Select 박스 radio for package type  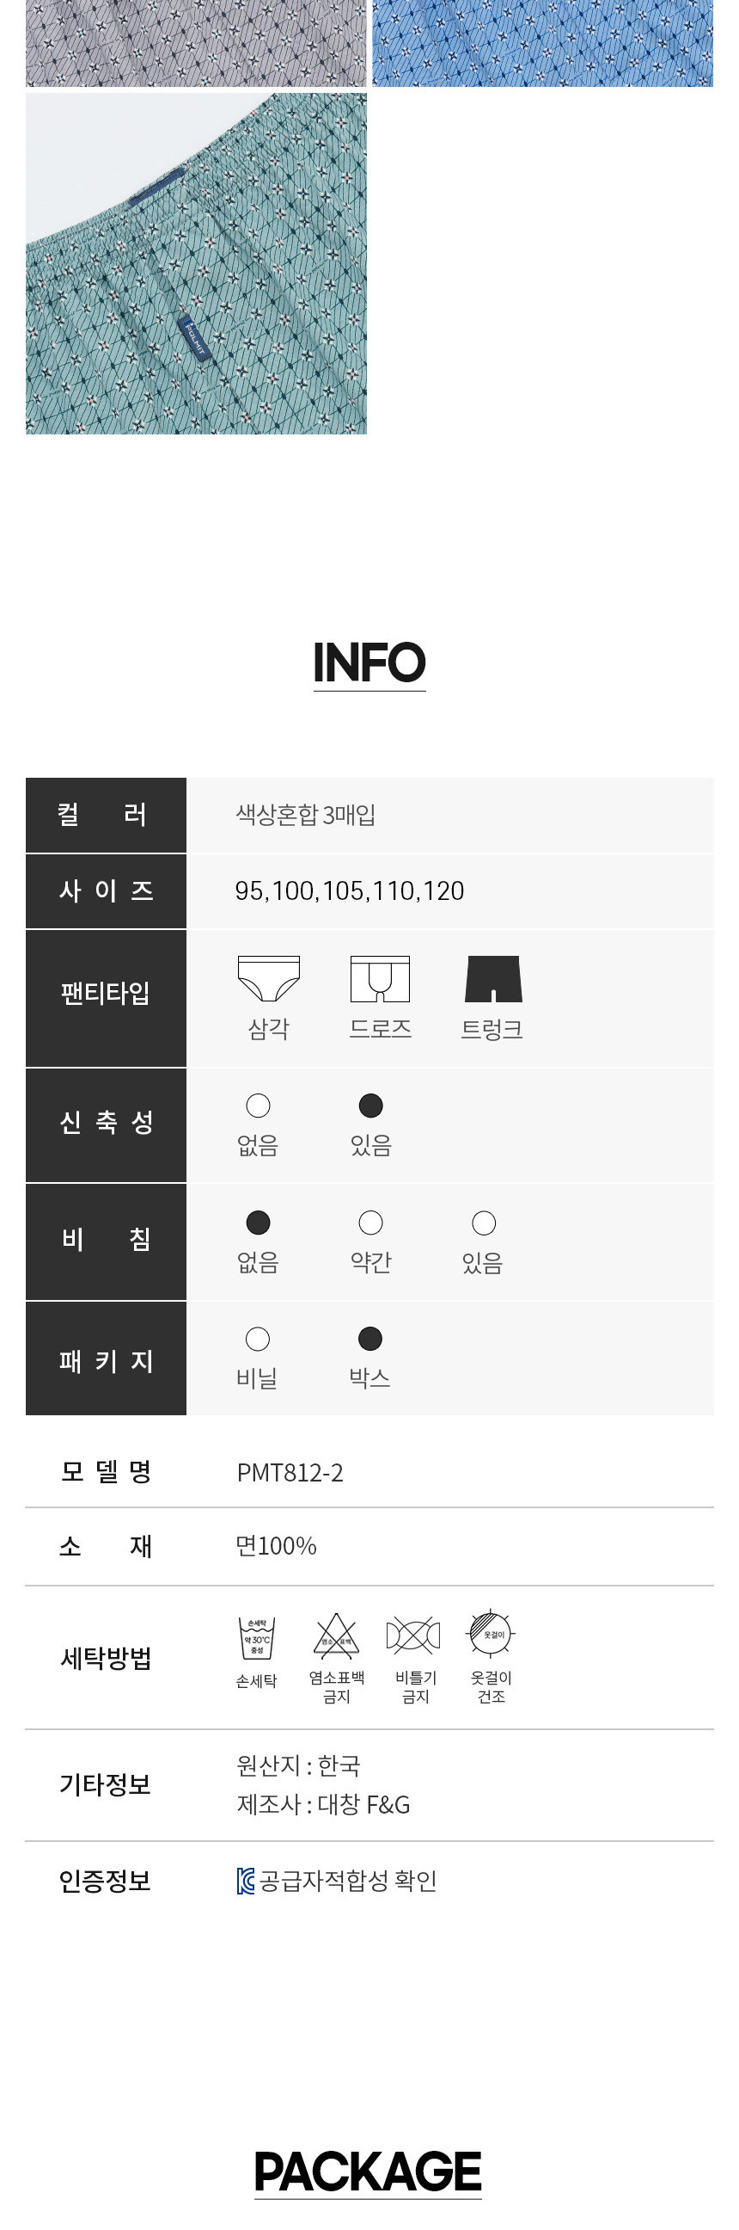[370, 1340]
